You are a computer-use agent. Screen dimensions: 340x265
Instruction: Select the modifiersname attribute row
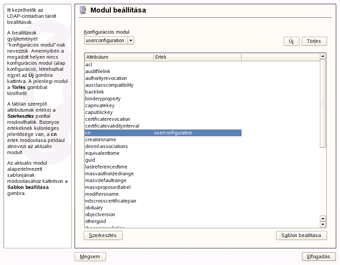tap(114, 194)
